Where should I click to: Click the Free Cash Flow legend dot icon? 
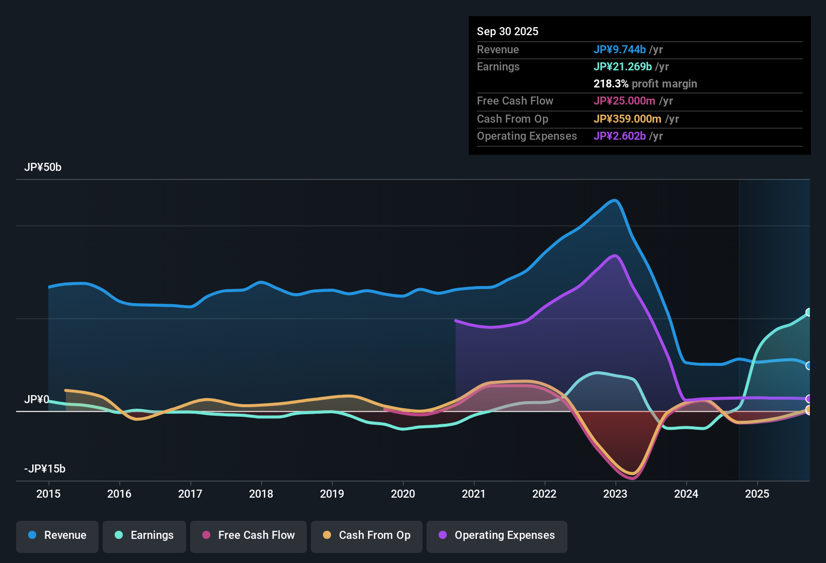click(x=206, y=535)
